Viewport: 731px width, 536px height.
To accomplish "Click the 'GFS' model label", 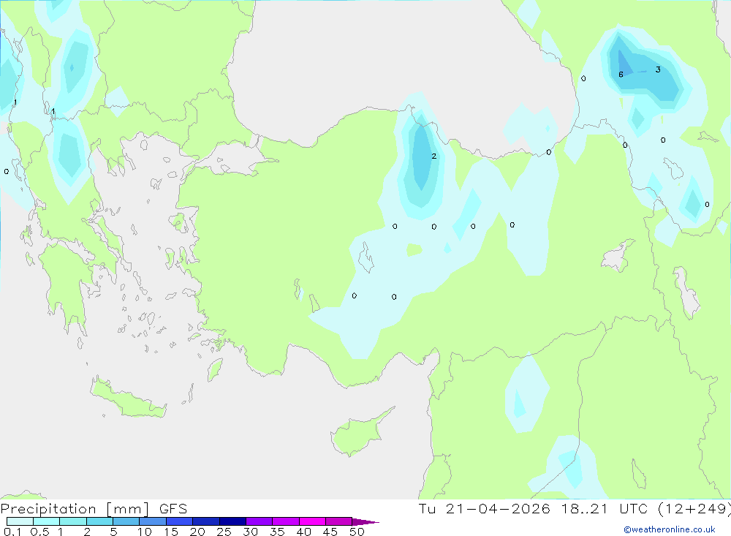I will [173, 509].
